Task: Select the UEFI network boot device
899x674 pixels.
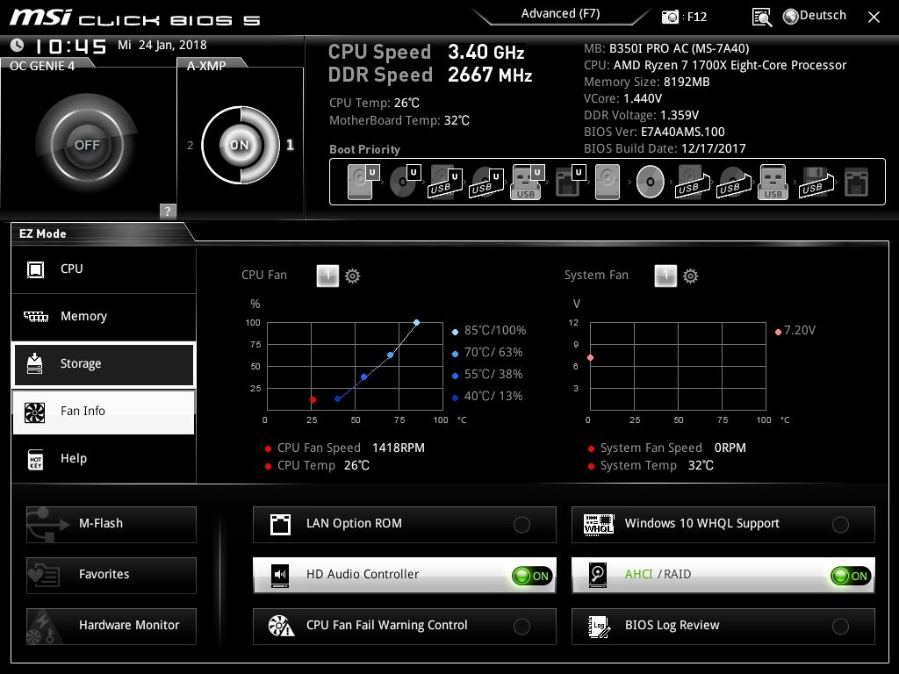Action: (571, 182)
